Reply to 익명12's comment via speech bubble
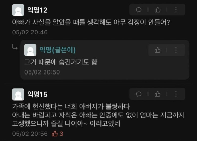 (139, 10)
